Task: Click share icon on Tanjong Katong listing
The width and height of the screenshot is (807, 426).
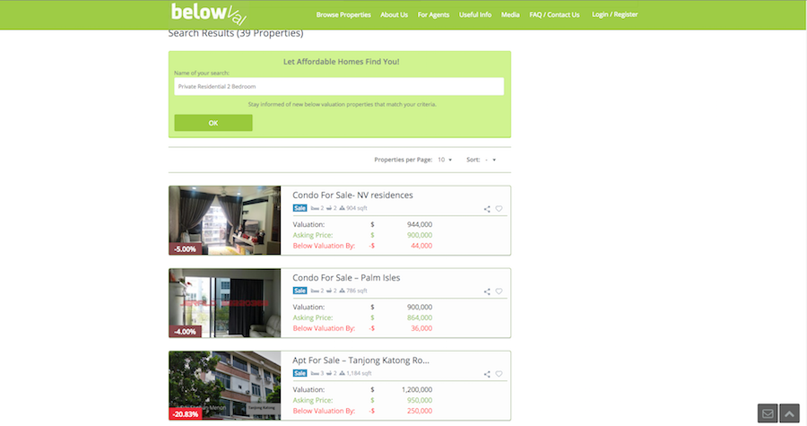Action: tap(487, 374)
